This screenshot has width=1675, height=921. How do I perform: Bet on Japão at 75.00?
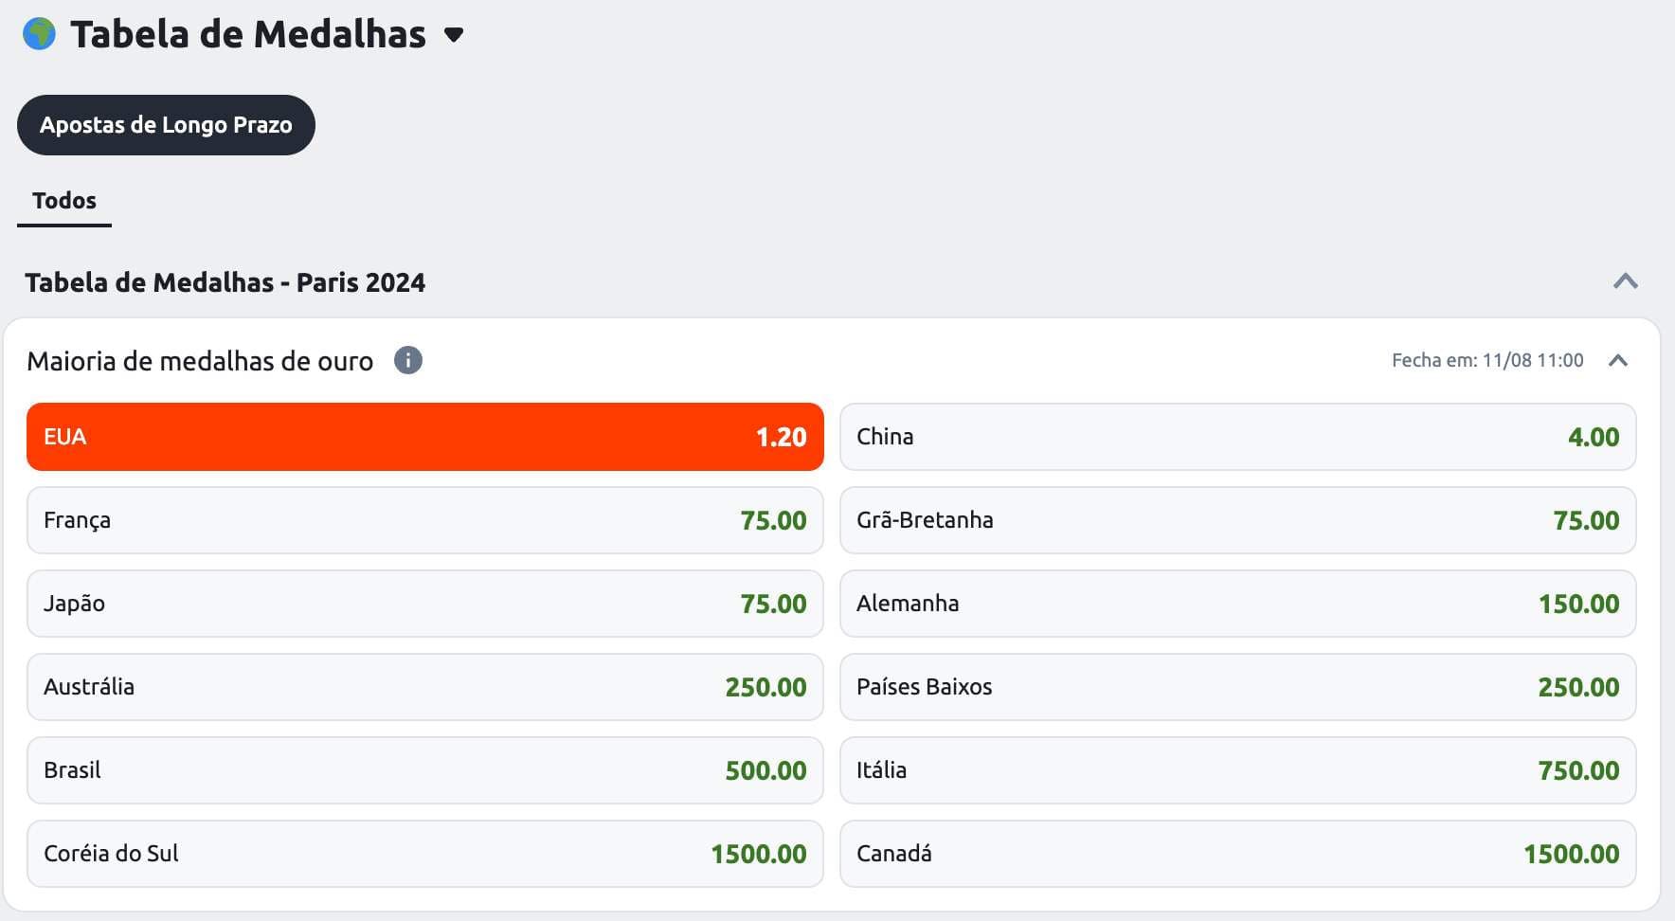click(424, 604)
